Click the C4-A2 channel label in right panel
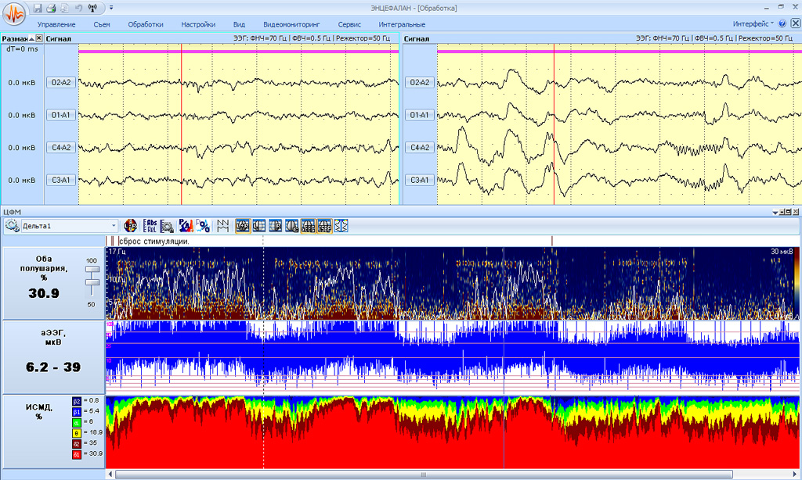Screen dimensions: 802x480 [x=420, y=148]
